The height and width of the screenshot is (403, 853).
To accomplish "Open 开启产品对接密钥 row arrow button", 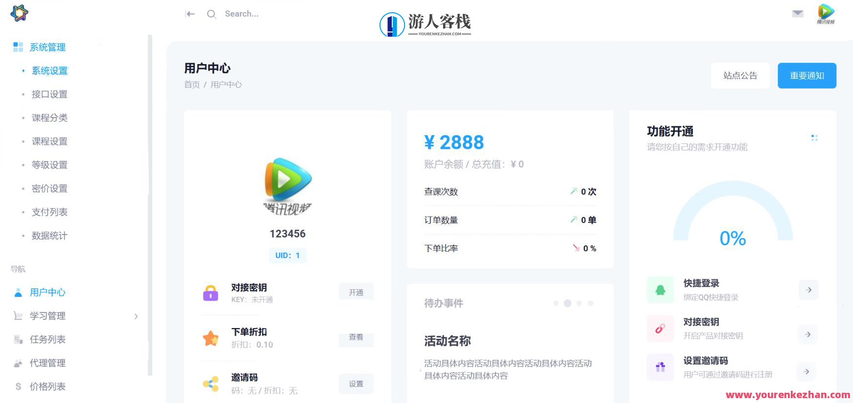I will pos(808,334).
